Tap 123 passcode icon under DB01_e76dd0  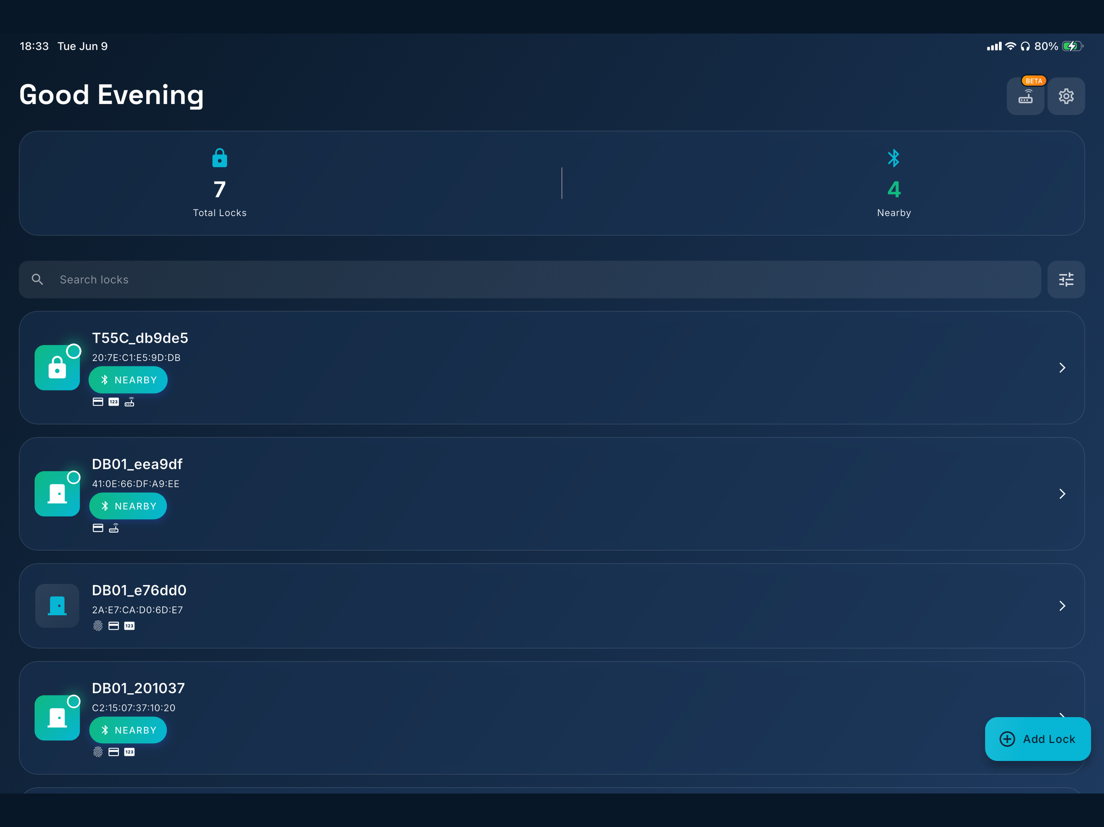(x=129, y=626)
